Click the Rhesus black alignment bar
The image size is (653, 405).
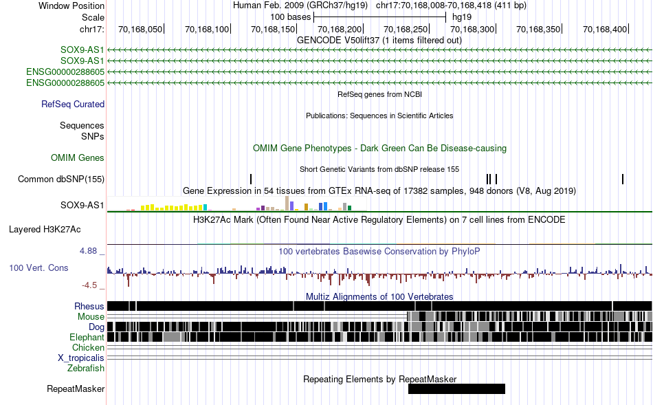coord(379,306)
